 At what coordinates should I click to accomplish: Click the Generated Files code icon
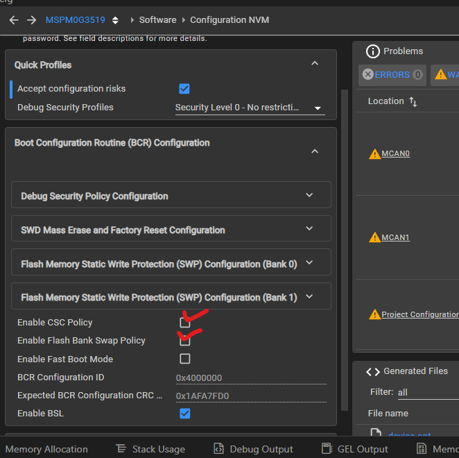[x=373, y=371]
